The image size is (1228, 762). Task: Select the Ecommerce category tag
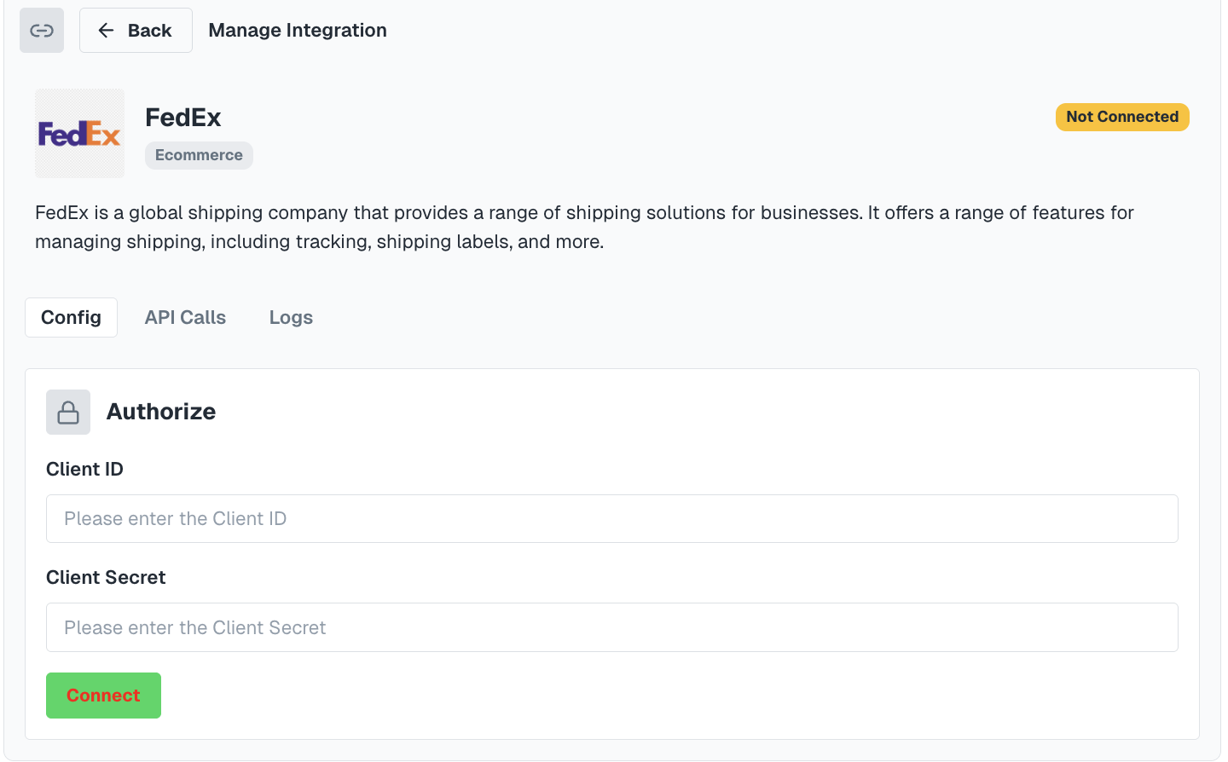[199, 155]
